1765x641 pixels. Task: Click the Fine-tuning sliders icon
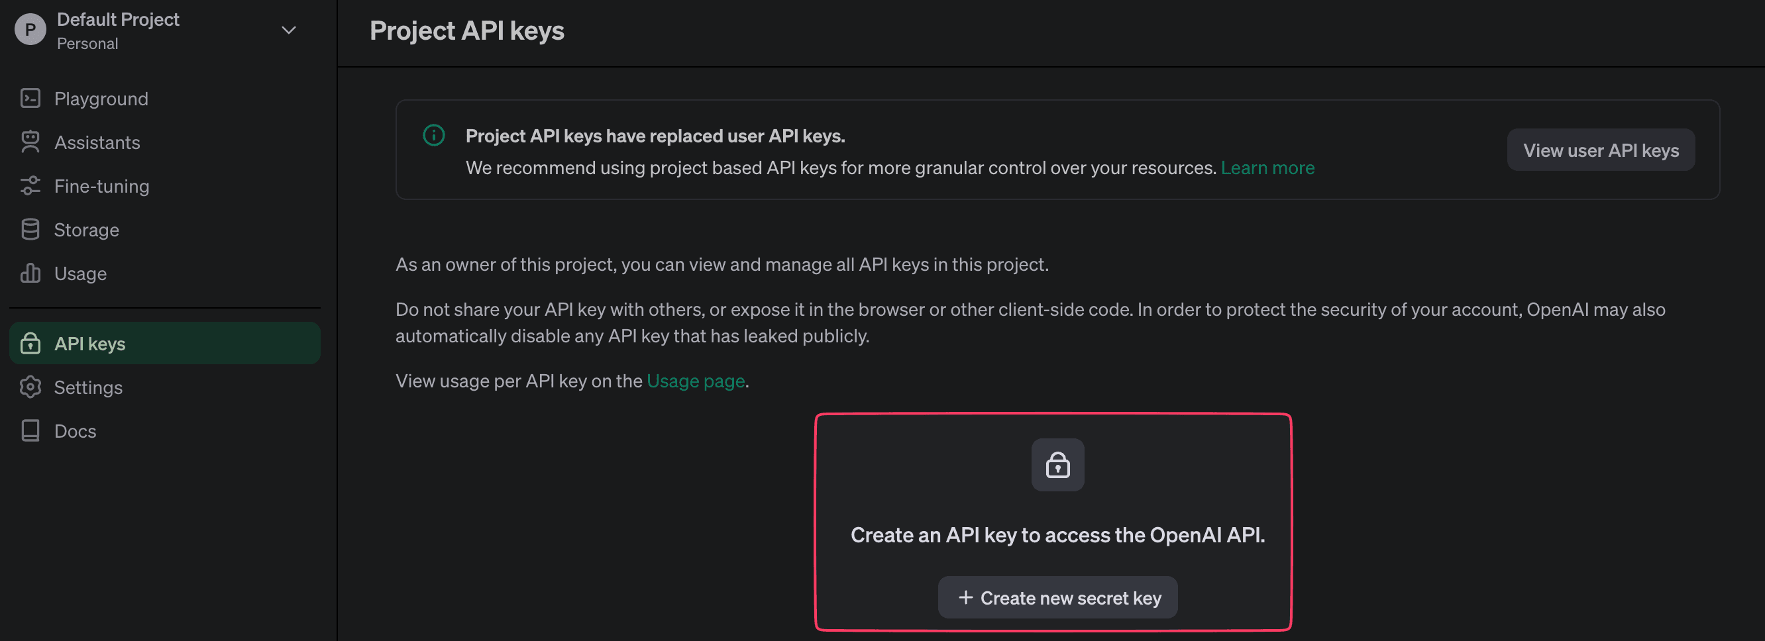coord(30,185)
